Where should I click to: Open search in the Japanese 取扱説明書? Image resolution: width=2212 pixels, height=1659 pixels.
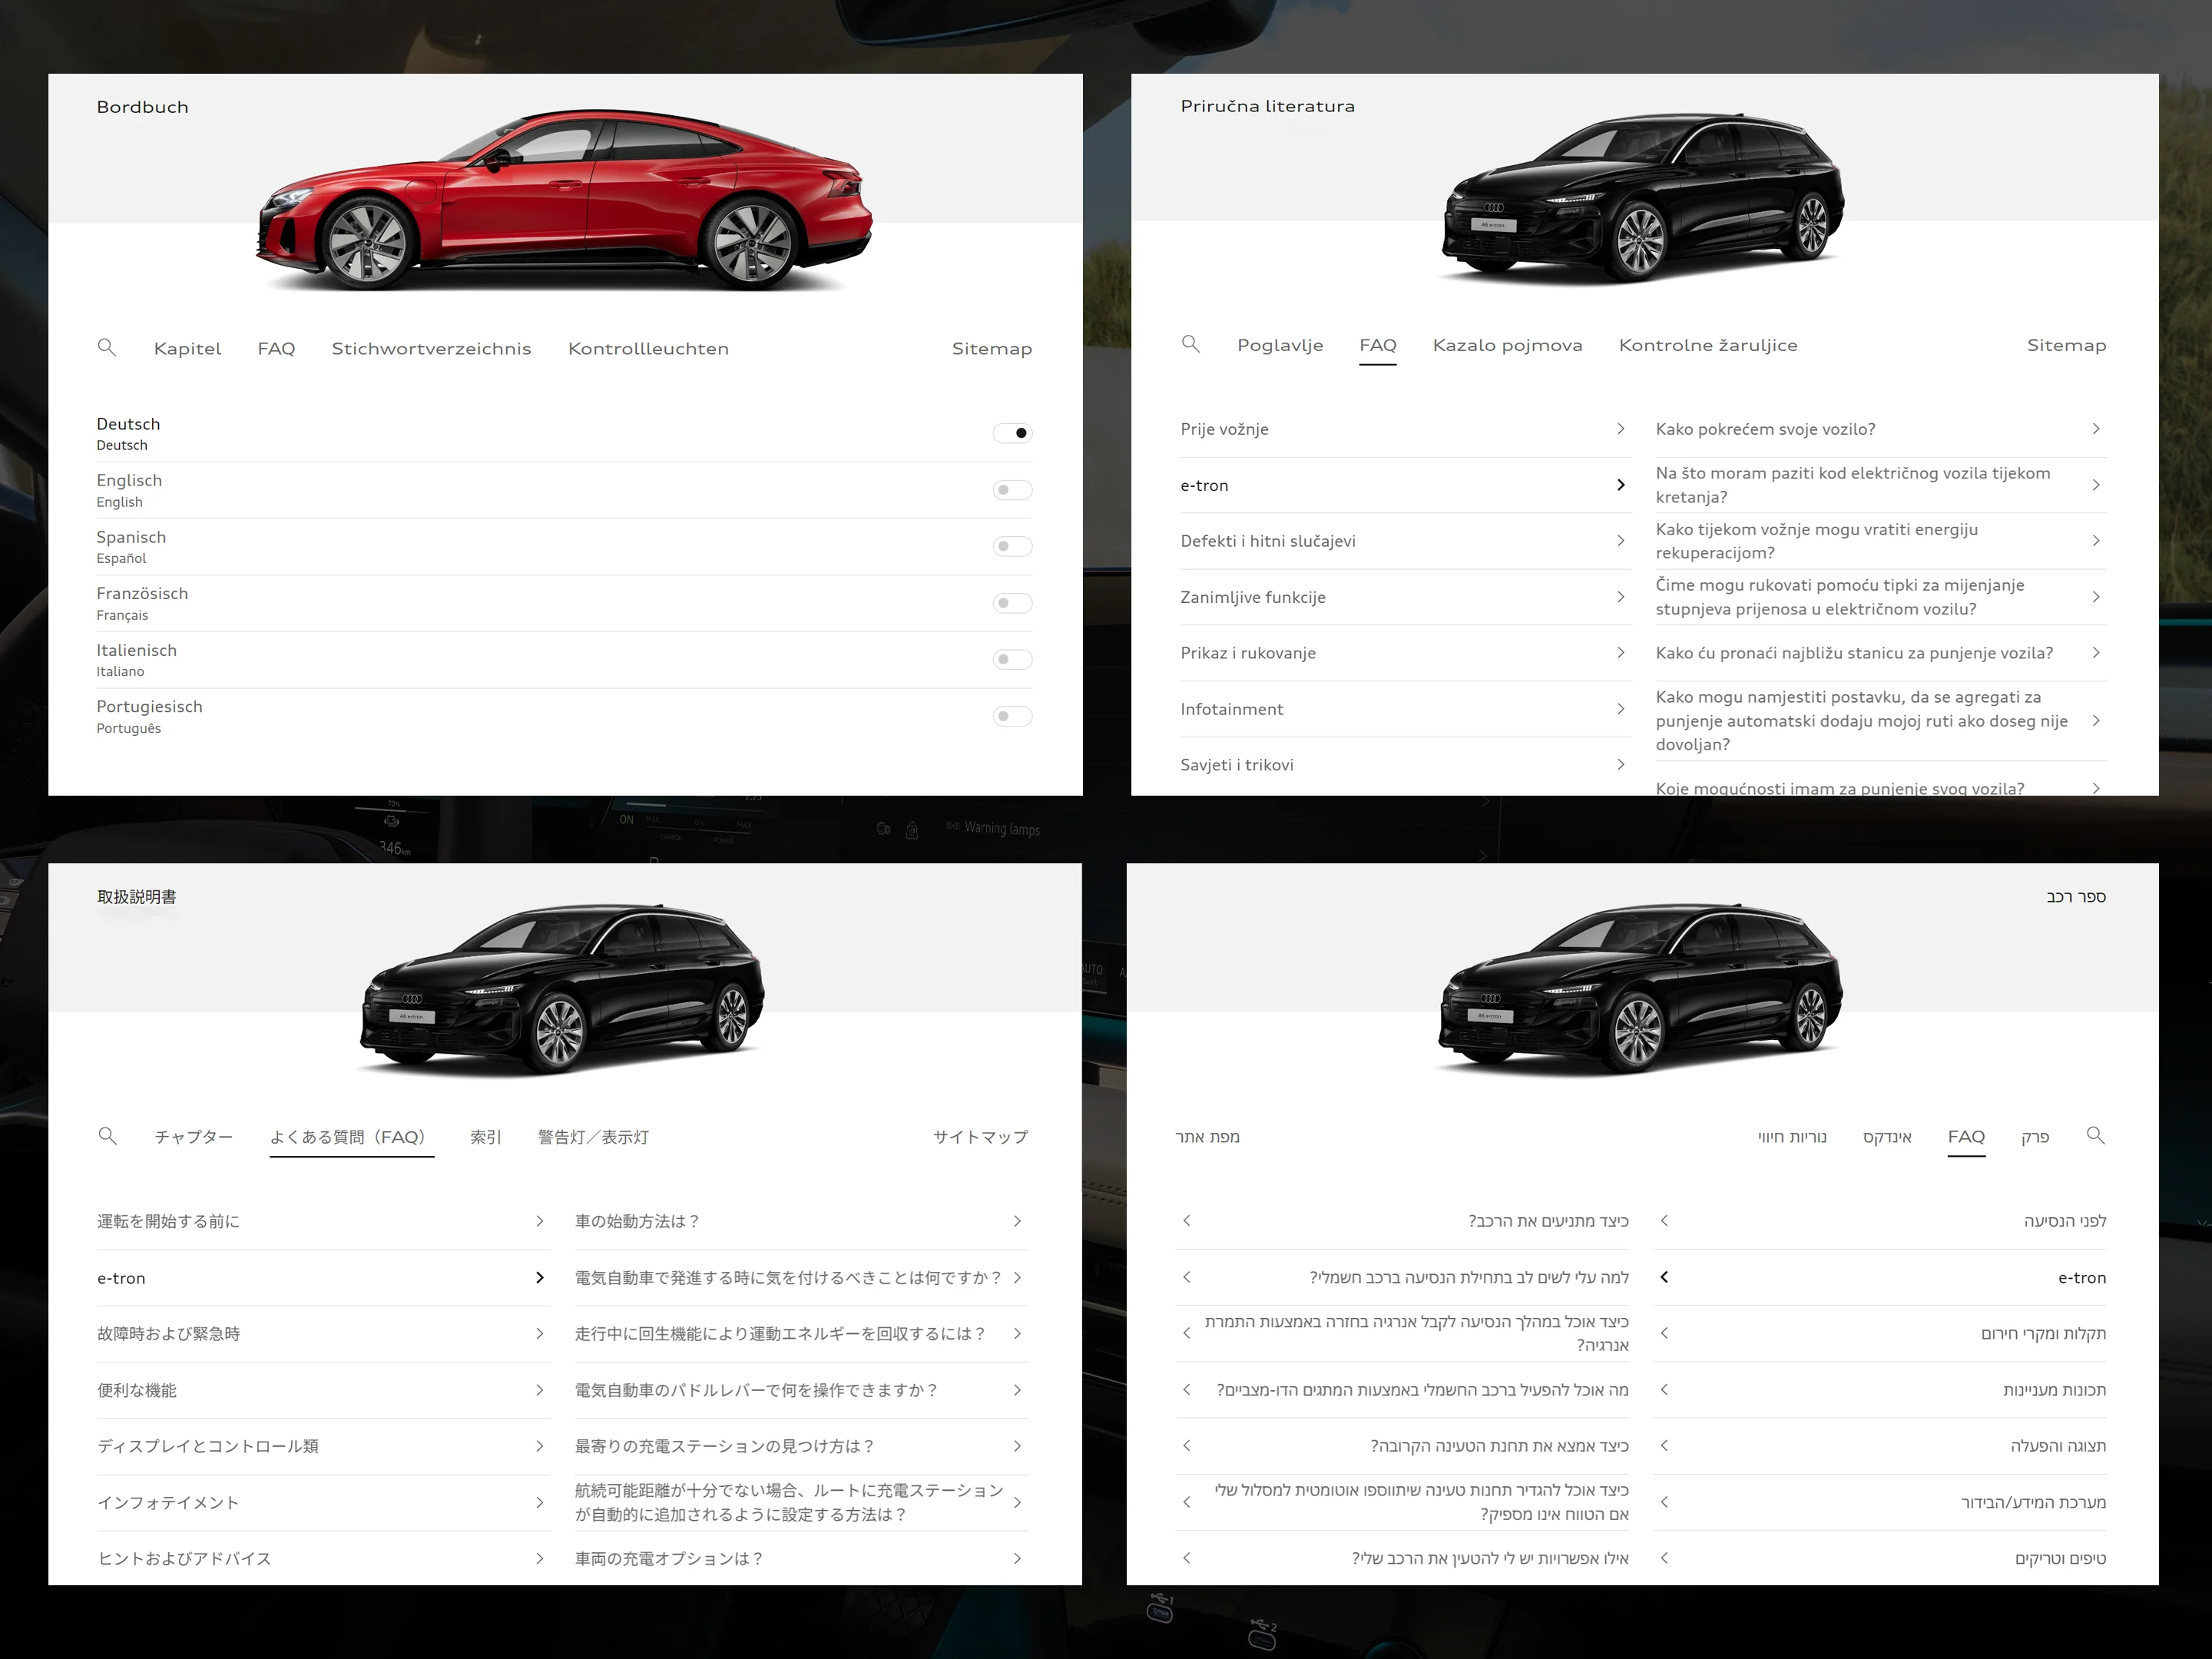point(108,1137)
